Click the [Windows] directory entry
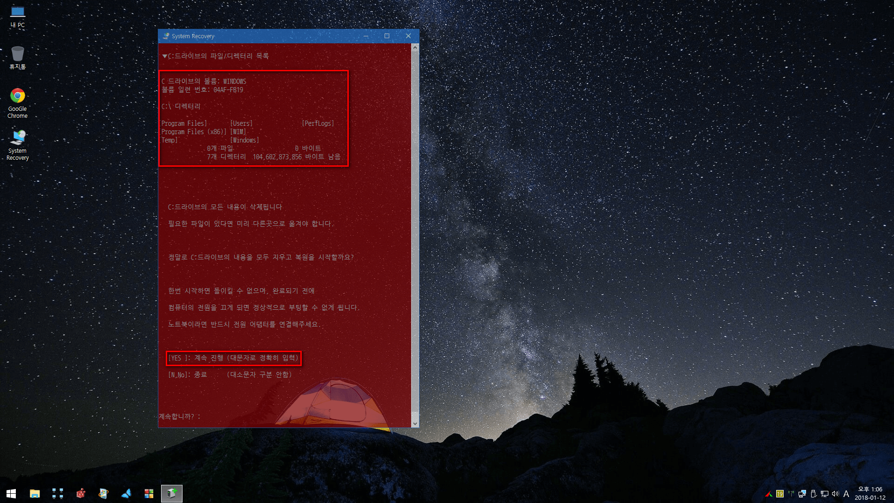Viewport: 894px width, 503px height. (244, 140)
